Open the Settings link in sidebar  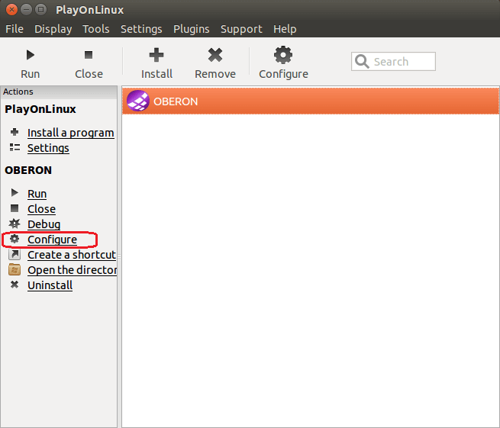(48, 148)
